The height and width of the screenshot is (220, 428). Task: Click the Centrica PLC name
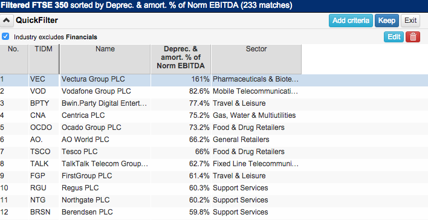[x=83, y=115]
